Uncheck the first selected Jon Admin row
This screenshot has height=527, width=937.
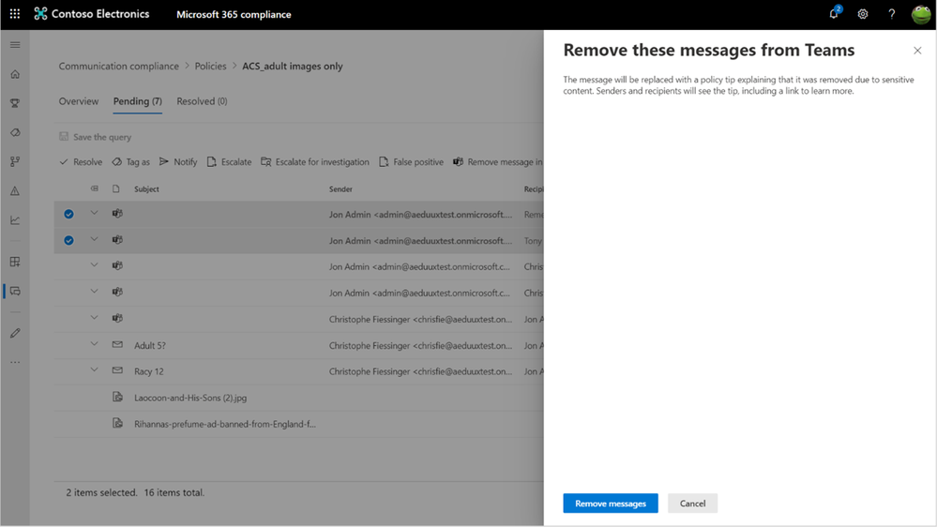(x=68, y=214)
